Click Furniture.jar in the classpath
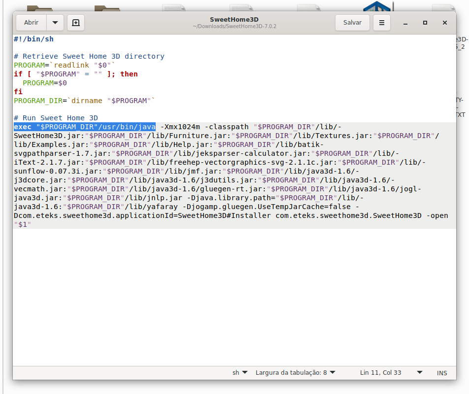The width and height of the screenshot is (469, 394). coord(198,136)
